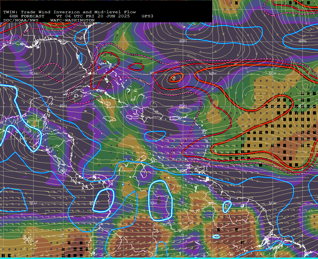Click the upper '90W' longitude label
The width and height of the screenshot is (318, 259).
tap(33, 73)
